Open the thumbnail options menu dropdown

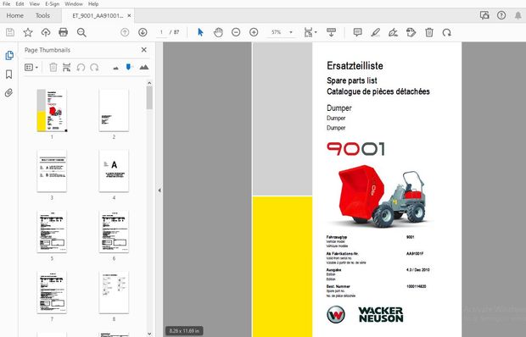[x=31, y=68]
